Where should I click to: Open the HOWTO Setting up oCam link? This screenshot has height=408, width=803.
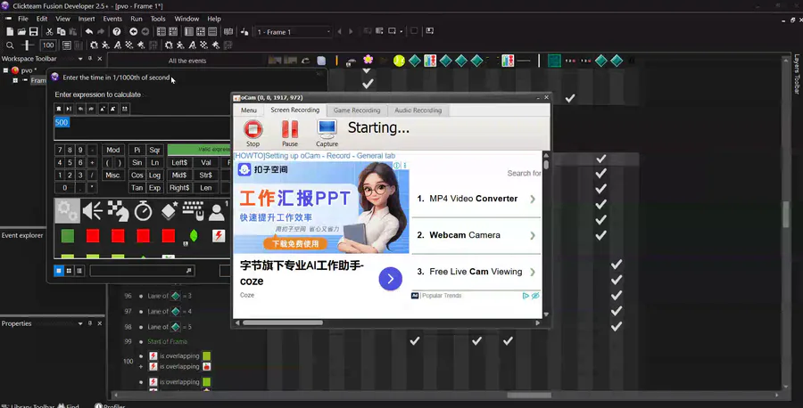point(314,155)
